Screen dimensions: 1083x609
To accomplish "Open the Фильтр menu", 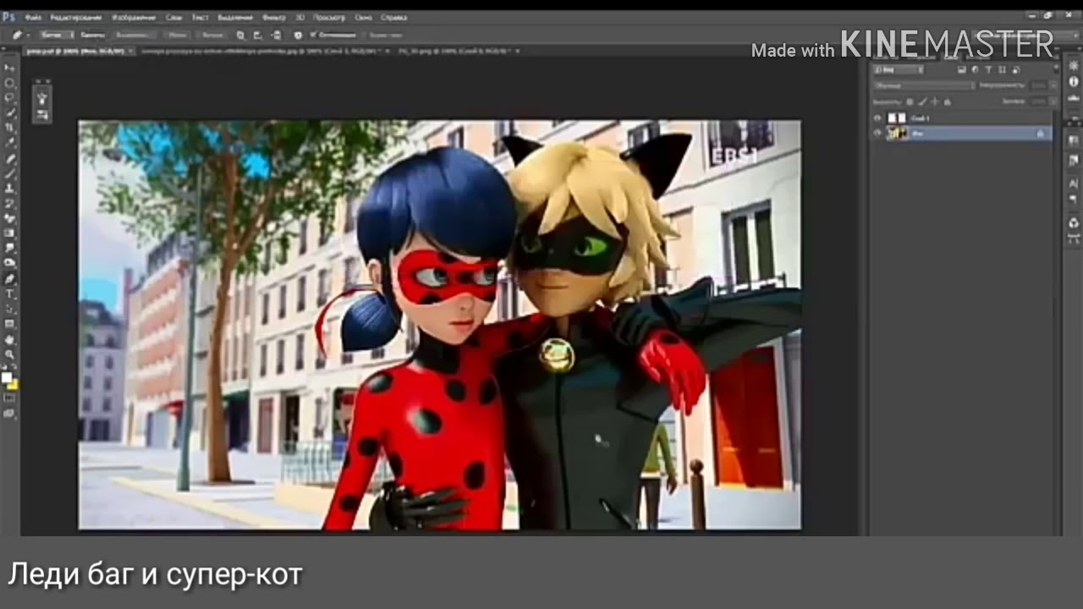I will coord(273,17).
